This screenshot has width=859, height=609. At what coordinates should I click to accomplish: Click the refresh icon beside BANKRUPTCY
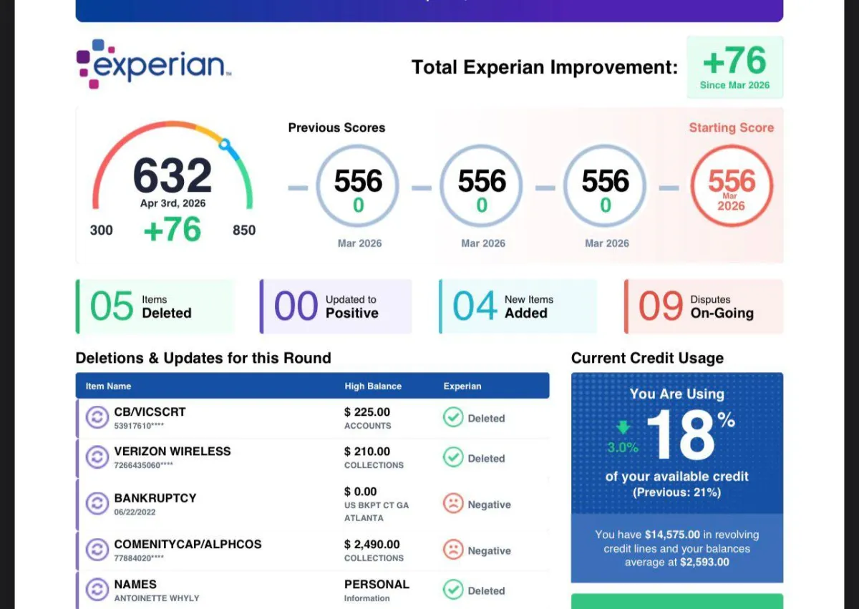[x=97, y=503]
